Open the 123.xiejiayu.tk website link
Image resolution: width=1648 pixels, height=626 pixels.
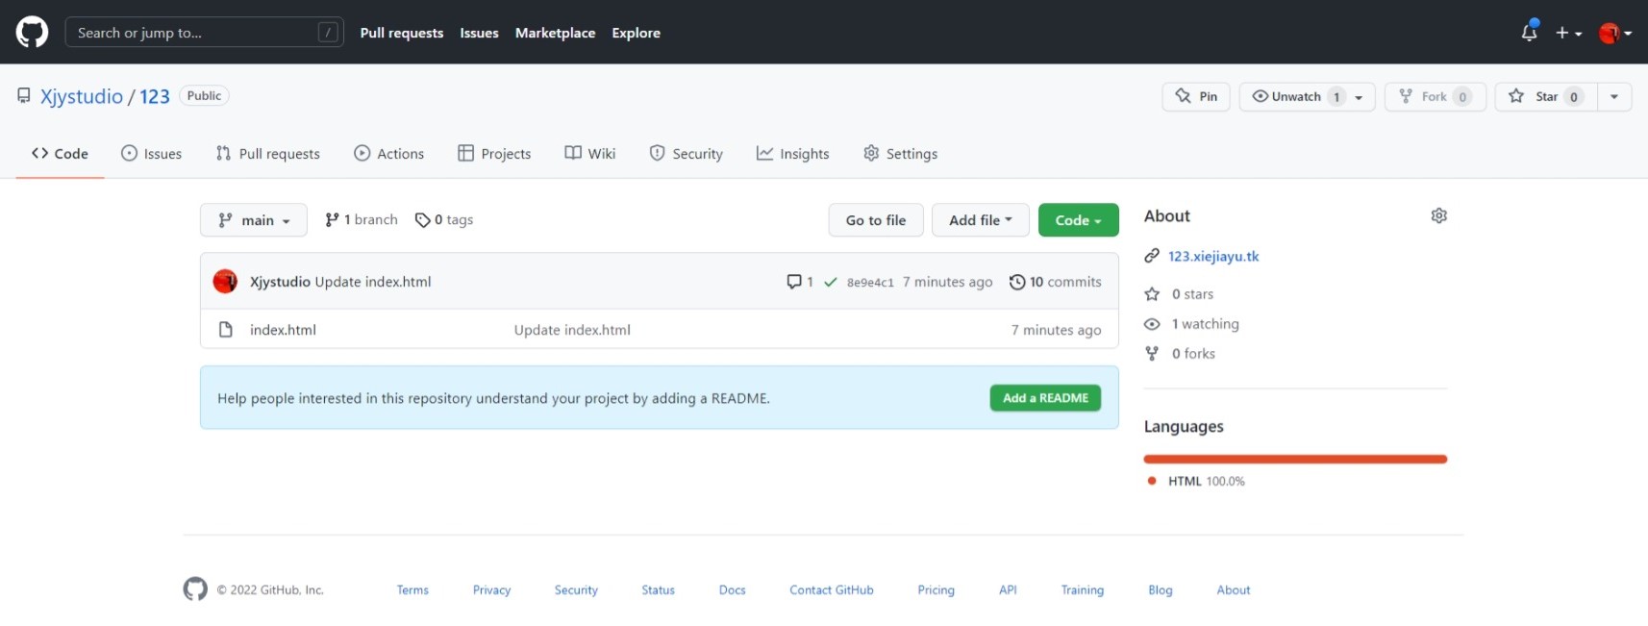tap(1212, 256)
